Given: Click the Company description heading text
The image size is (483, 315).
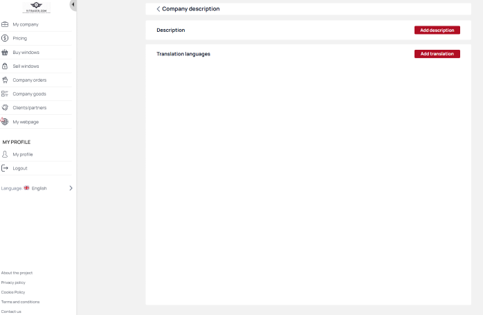Looking at the screenshot, I should (191, 9).
